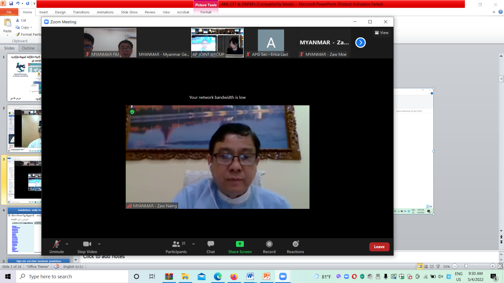Open the Acrobat ribbon tab
The width and height of the screenshot is (504, 283).
[x=183, y=12]
